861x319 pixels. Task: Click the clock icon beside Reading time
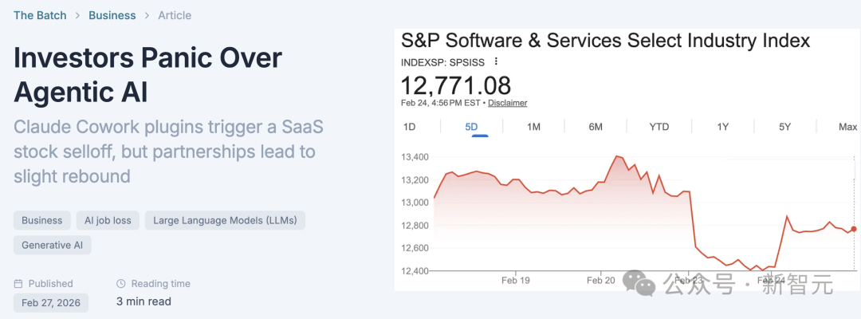[121, 284]
